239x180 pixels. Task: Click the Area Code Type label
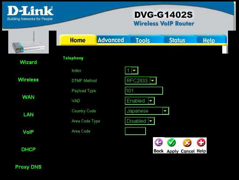point(86,121)
